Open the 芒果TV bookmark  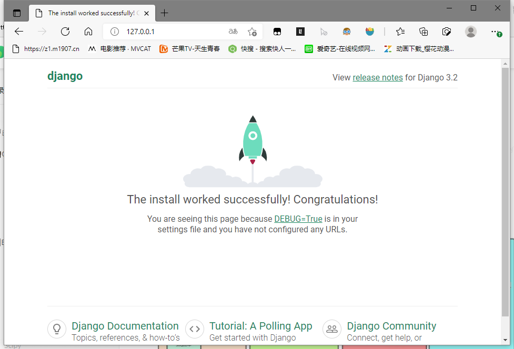pos(189,49)
